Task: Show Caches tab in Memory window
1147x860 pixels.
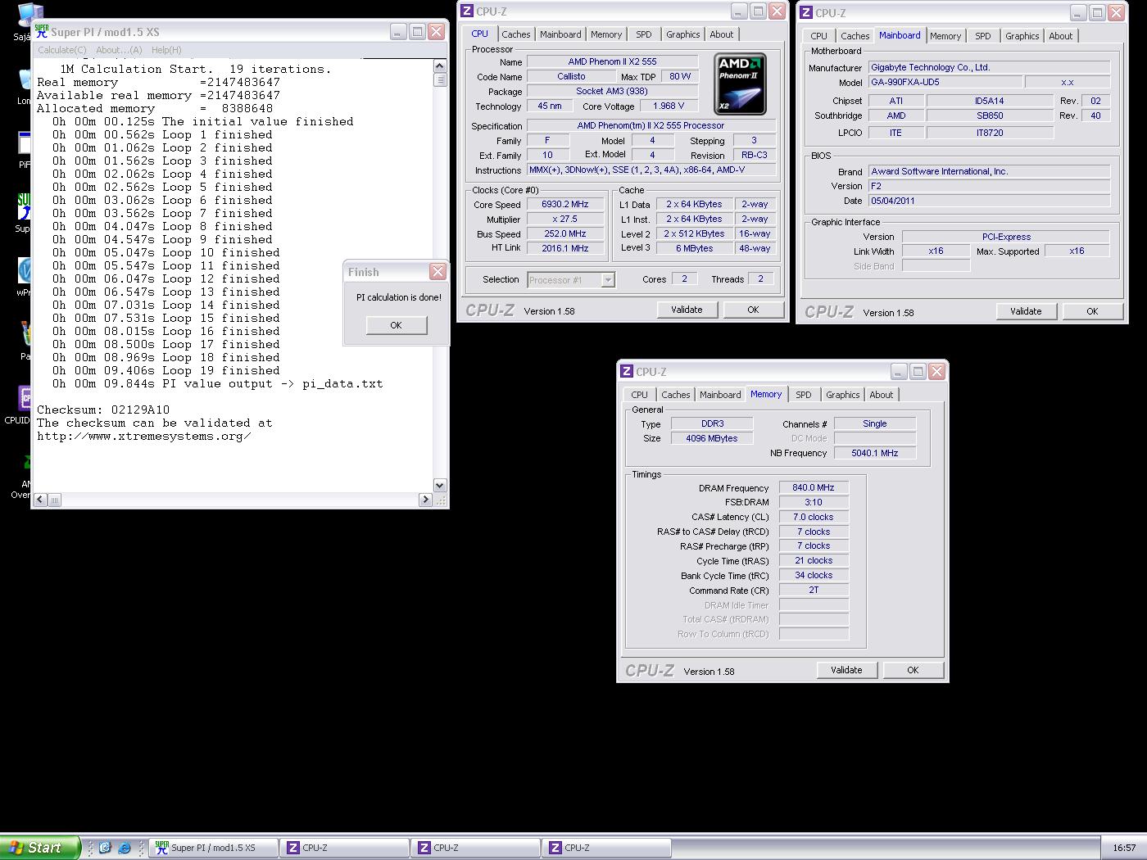Action: (676, 395)
